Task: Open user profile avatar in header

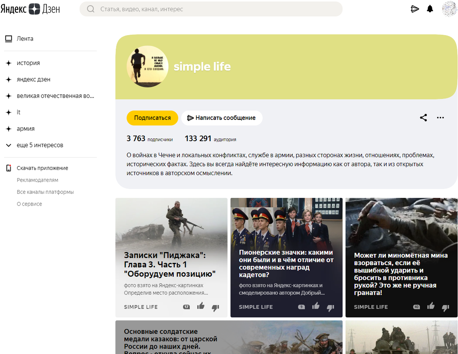Action: point(450,9)
